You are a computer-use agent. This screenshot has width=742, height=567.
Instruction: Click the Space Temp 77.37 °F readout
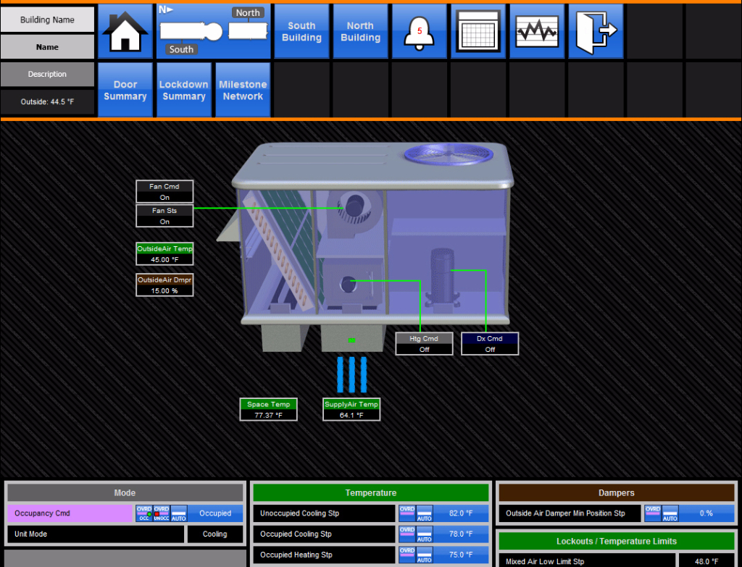(268, 409)
